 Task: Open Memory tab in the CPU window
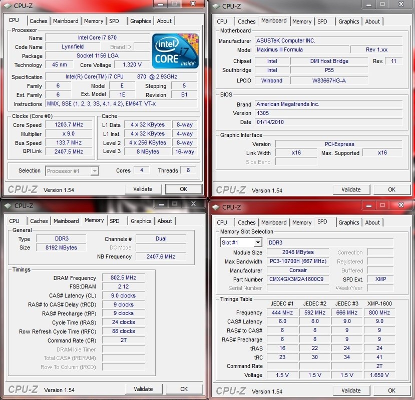pos(94,21)
